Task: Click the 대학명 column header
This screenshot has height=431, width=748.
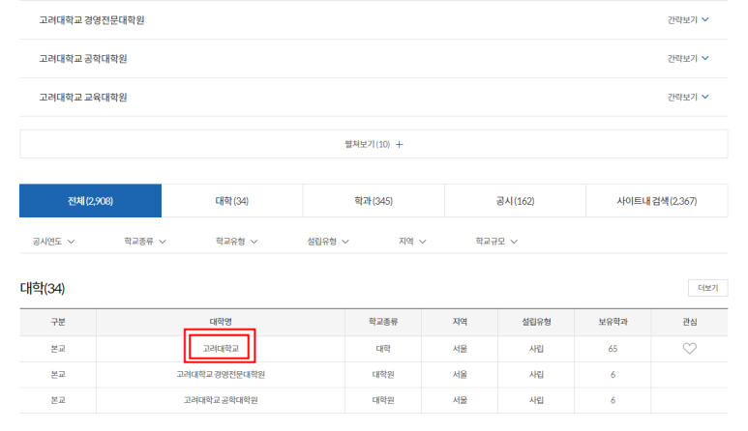Action: coord(221,322)
